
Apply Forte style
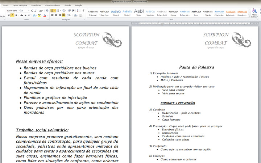click(x=196, y=13)
